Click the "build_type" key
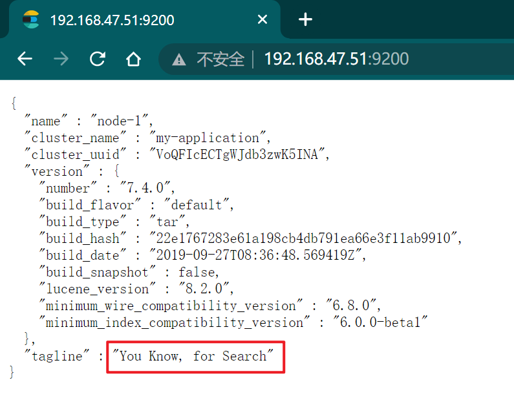Screen dimensions: 514x398 pyautogui.click(x=83, y=222)
